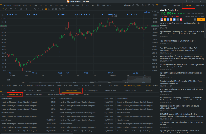This screenshot has width=206, height=134.
Task: Click the orange Trade button
Action: pyautogui.click(x=201, y=19)
